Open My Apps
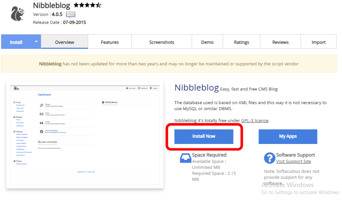This screenshot has width=342, height=203. click(287, 136)
